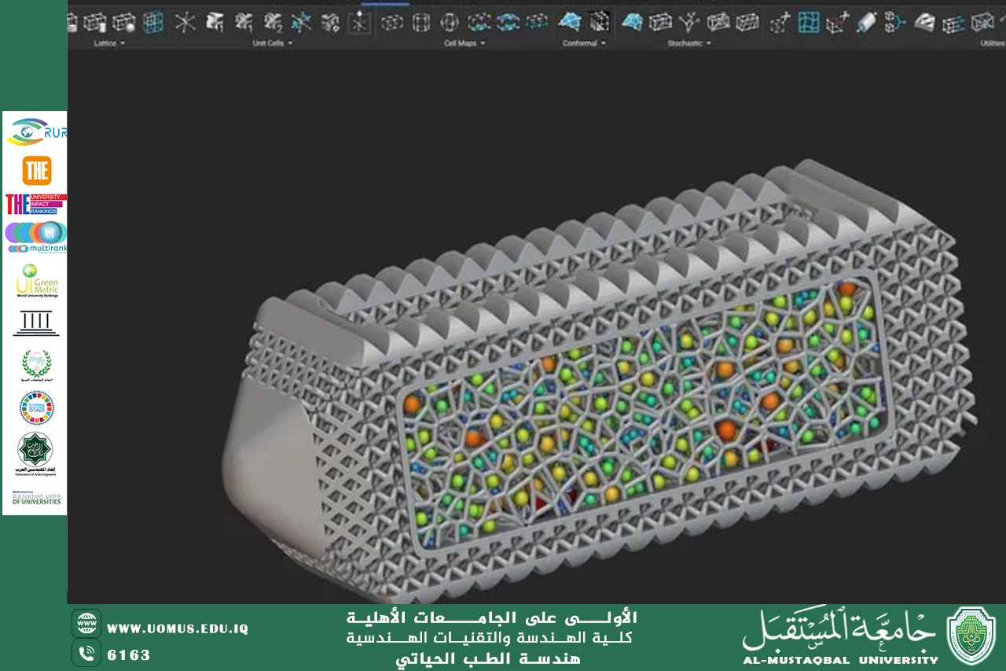Open the spherical cell map tool

point(448,22)
